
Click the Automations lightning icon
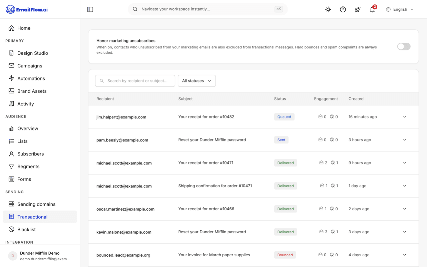(11, 78)
